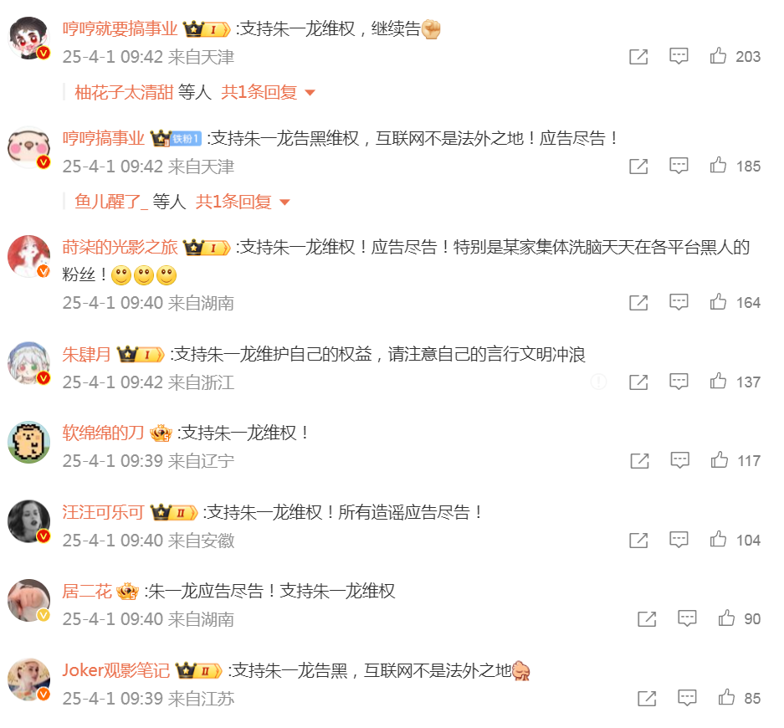
Task: Open reply box for 汪汪可乐可's comment
Action: [679, 540]
